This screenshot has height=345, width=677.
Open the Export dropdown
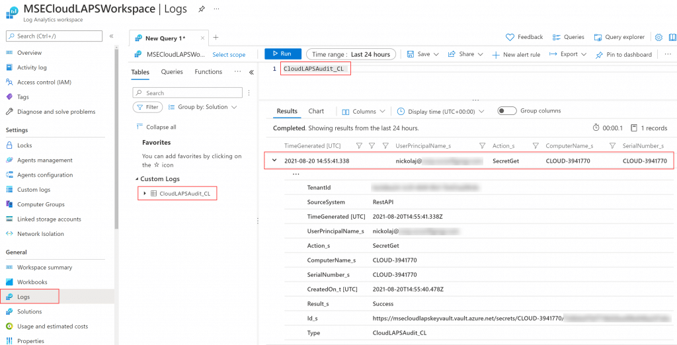(568, 54)
